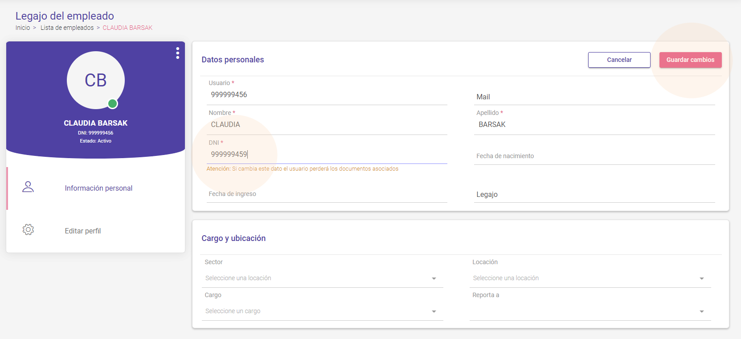Go to Lista de empleados breadcrumb
The height and width of the screenshot is (339, 741).
point(67,28)
